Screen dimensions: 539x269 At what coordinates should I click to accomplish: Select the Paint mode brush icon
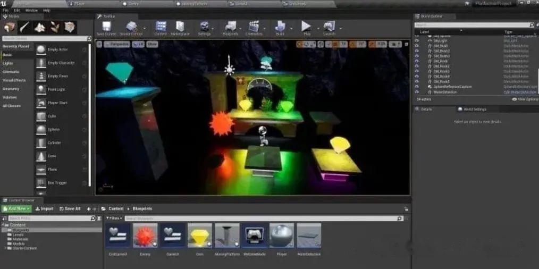click(x=25, y=27)
